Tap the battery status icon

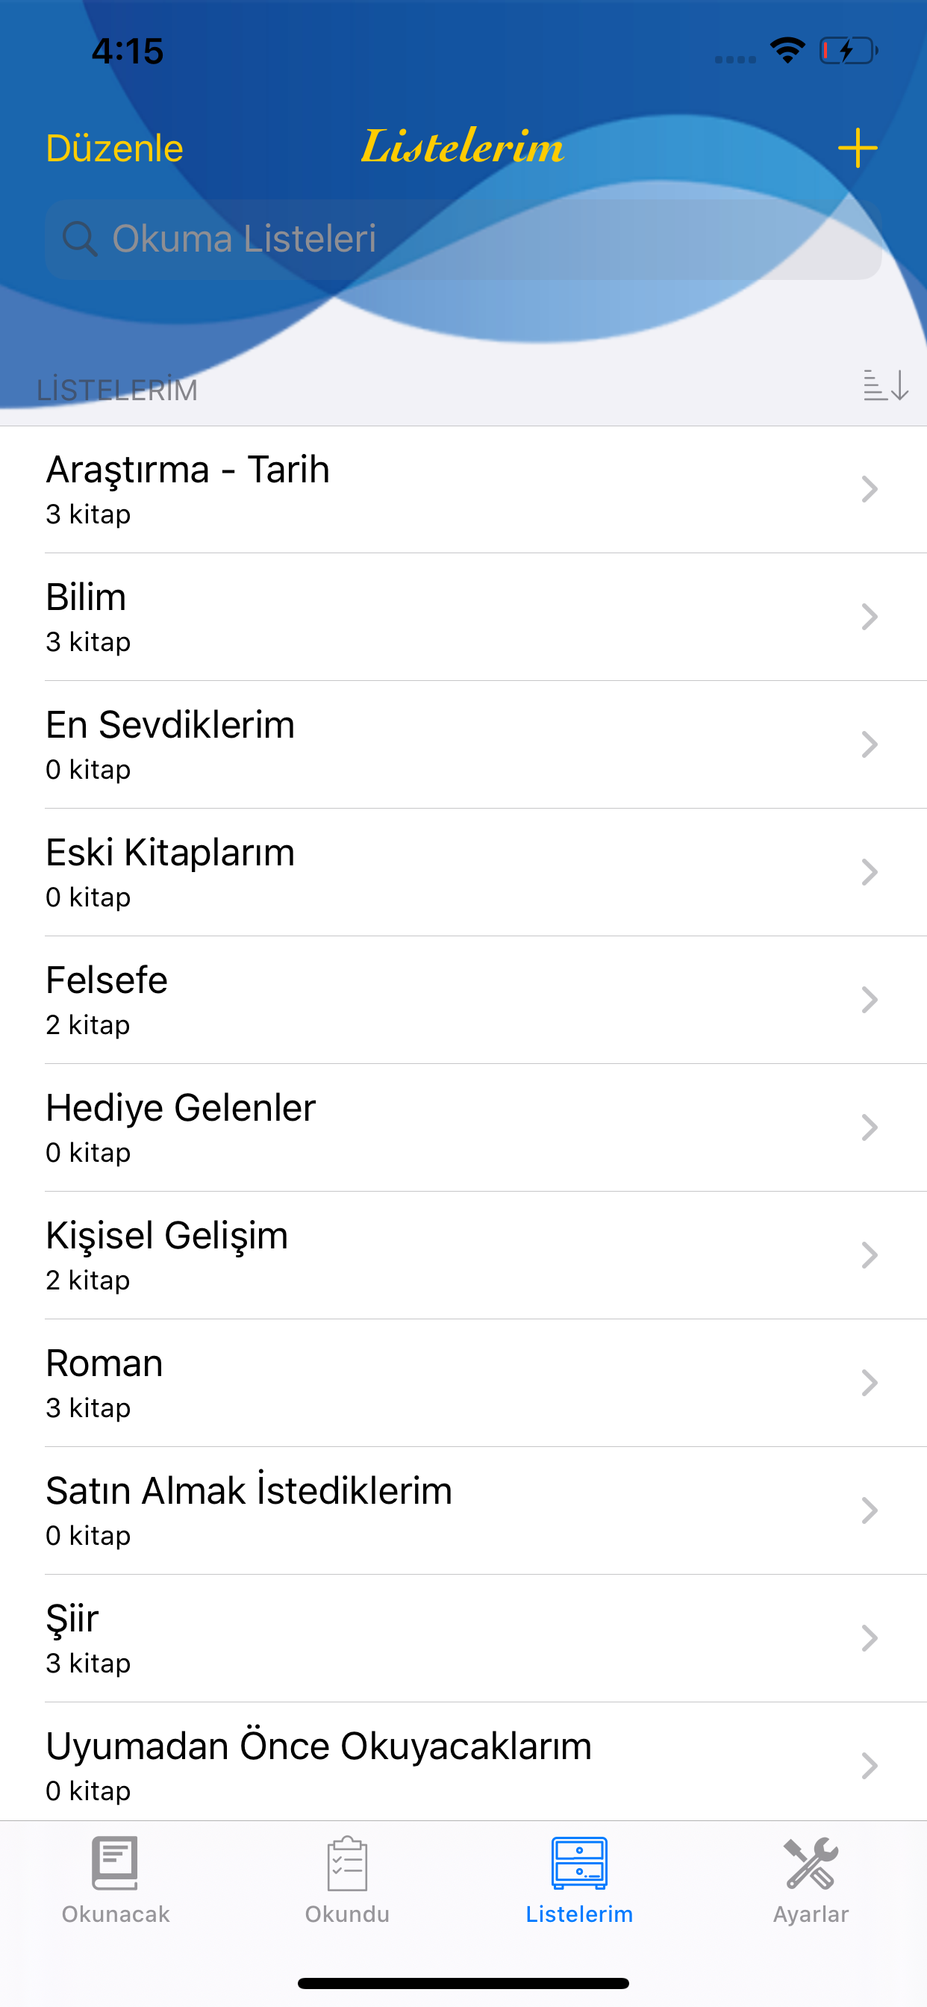tap(849, 52)
